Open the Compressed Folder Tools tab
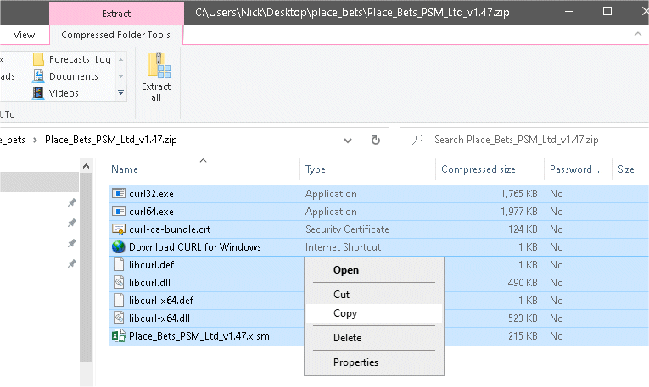 [x=115, y=35]
